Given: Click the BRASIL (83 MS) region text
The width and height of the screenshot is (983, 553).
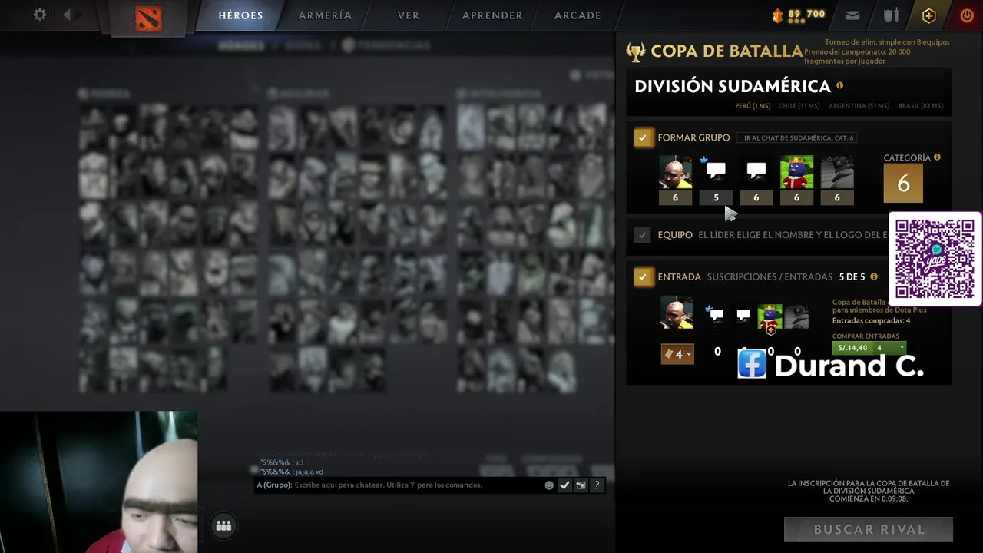Looking at the screenshot, I should (x=921, y=106).
